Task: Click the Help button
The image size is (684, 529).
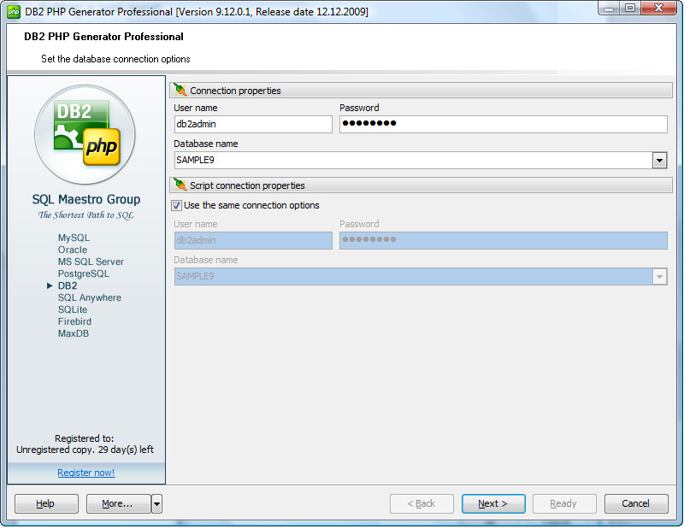Action: tap(46, 504)
